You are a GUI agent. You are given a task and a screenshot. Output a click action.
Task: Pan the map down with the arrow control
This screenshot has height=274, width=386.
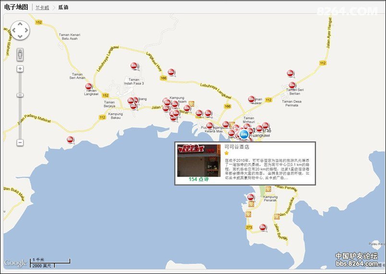pos(20,36)
